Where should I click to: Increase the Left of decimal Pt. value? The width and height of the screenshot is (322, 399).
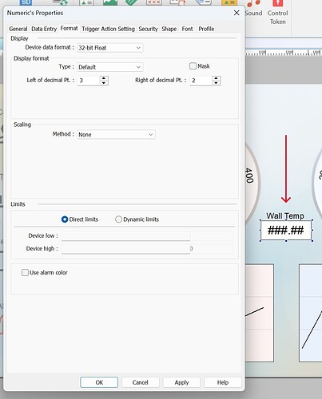[x=104, y=78]
